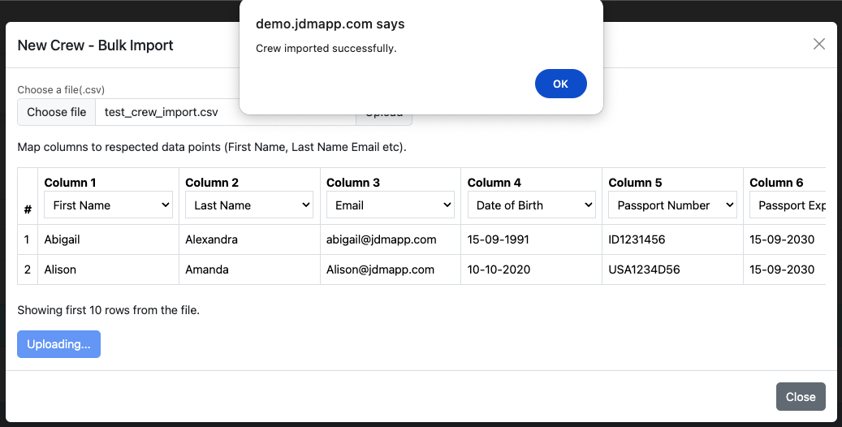842x427 pixels.
Task: Click the abigail@jdmapp.com email cell
Action: pos(382,239)
